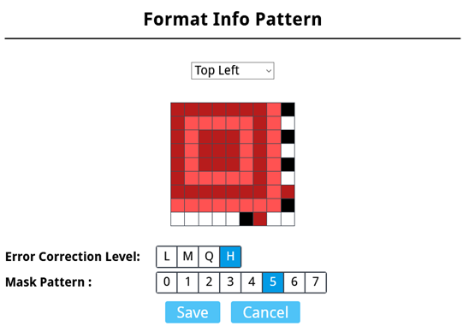This screenshot has width=469, height=332.
Task: Click the dark red module in the grid's bottom row
Action: (260, 219)
